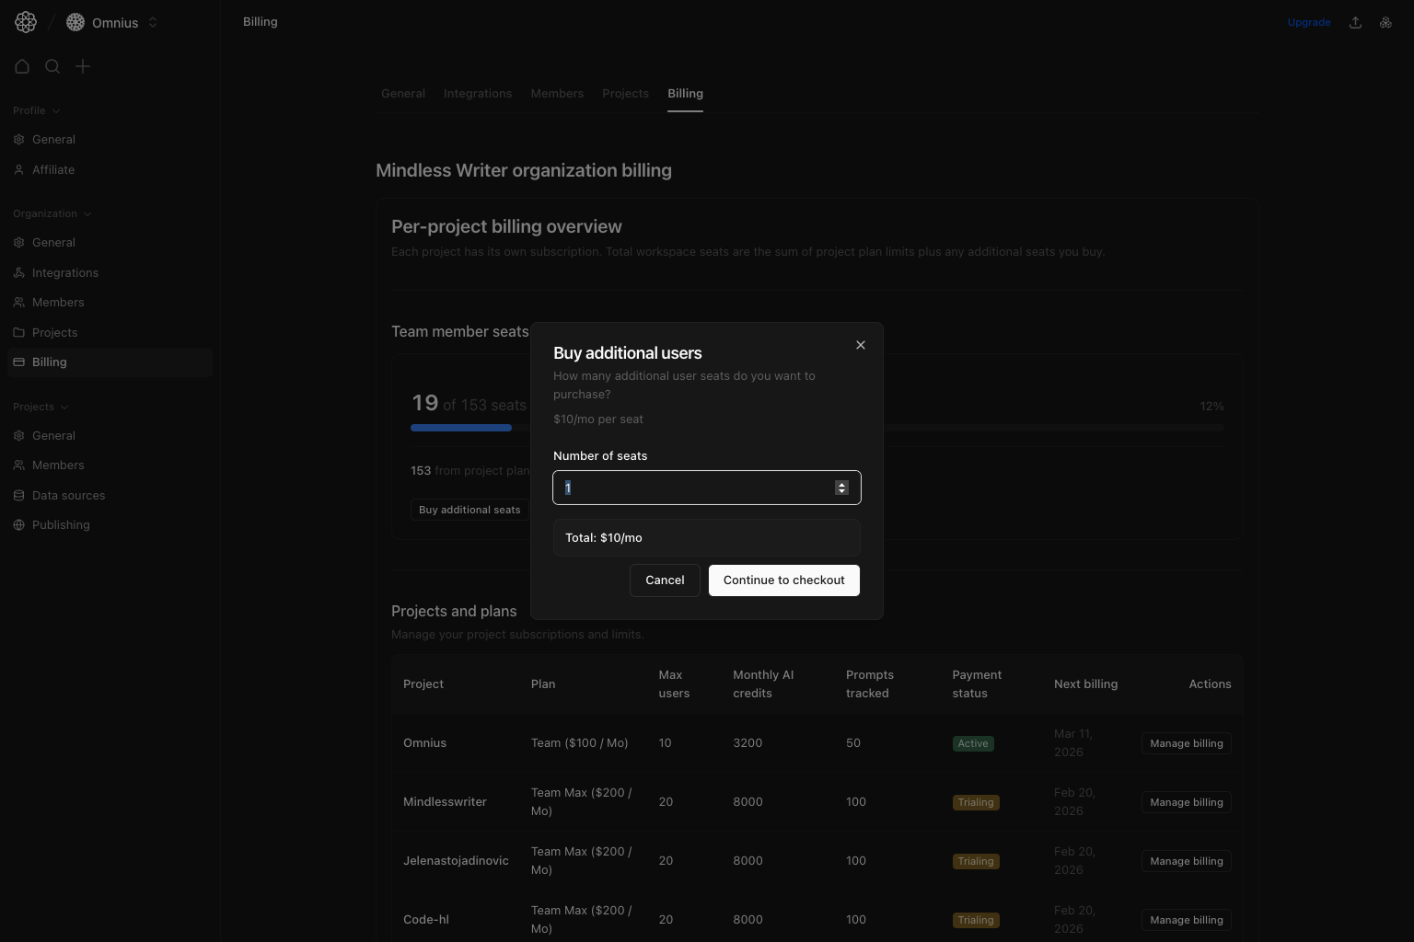Collapse the Organization section
1414x942 pixels.
pos(87,213)
